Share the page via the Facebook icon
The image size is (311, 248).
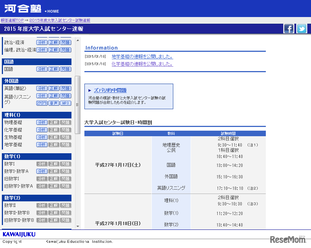288,28
